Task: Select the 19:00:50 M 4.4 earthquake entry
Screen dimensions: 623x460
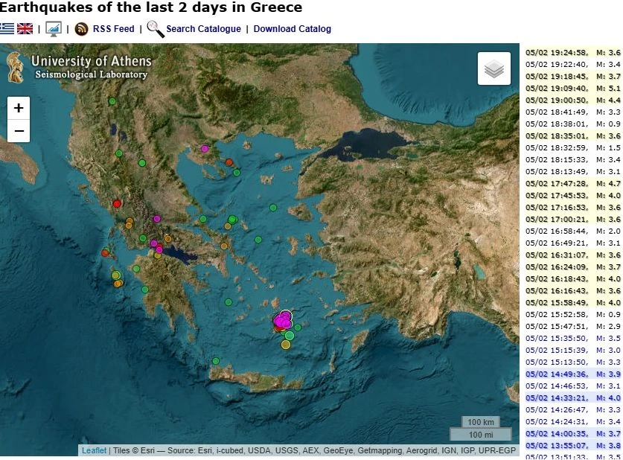Action: point(572,100)
